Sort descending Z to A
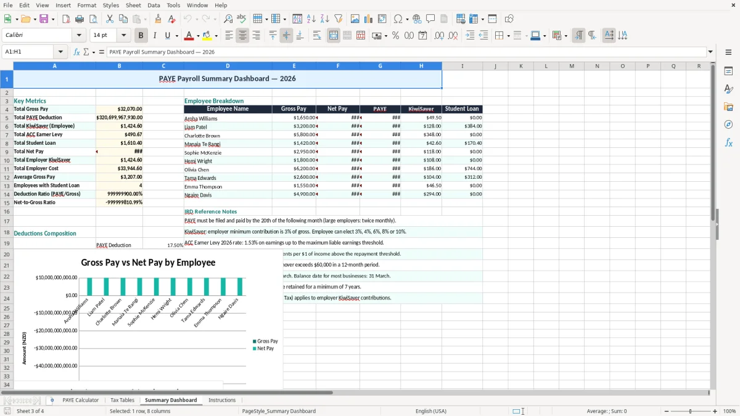Image resolution: width=740 pixels, height=416 pixels. (x=324, y=19)
